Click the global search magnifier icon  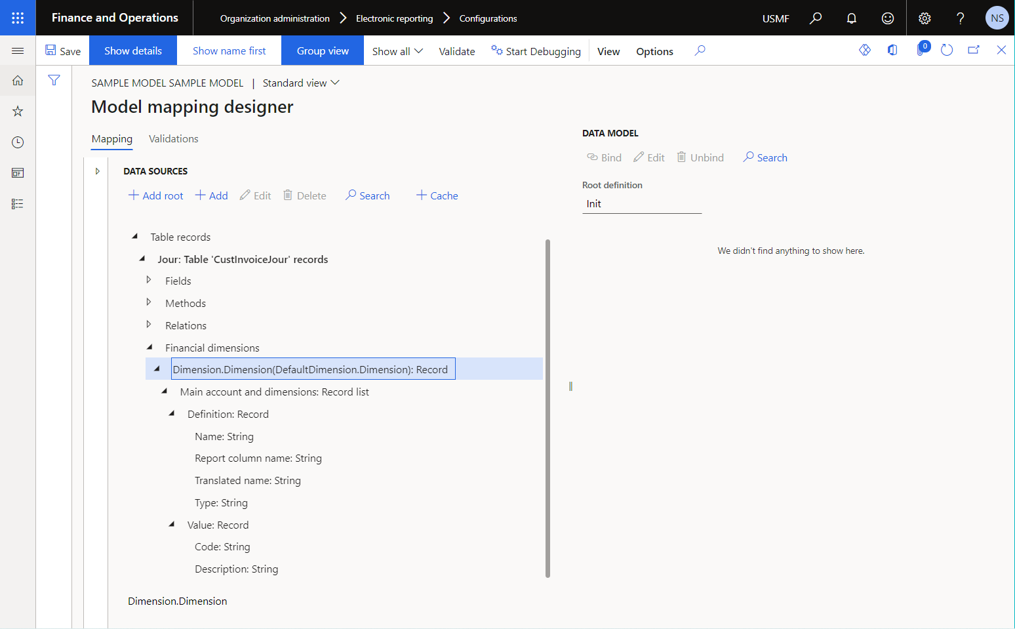pyautogui.click(x=816, y=18)
